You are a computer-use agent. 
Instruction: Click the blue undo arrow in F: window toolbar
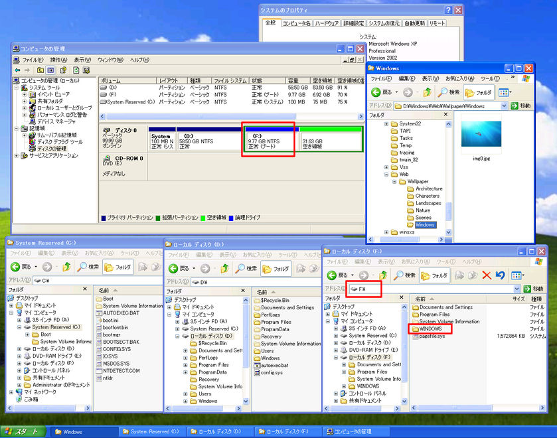(x=500, y=275)
